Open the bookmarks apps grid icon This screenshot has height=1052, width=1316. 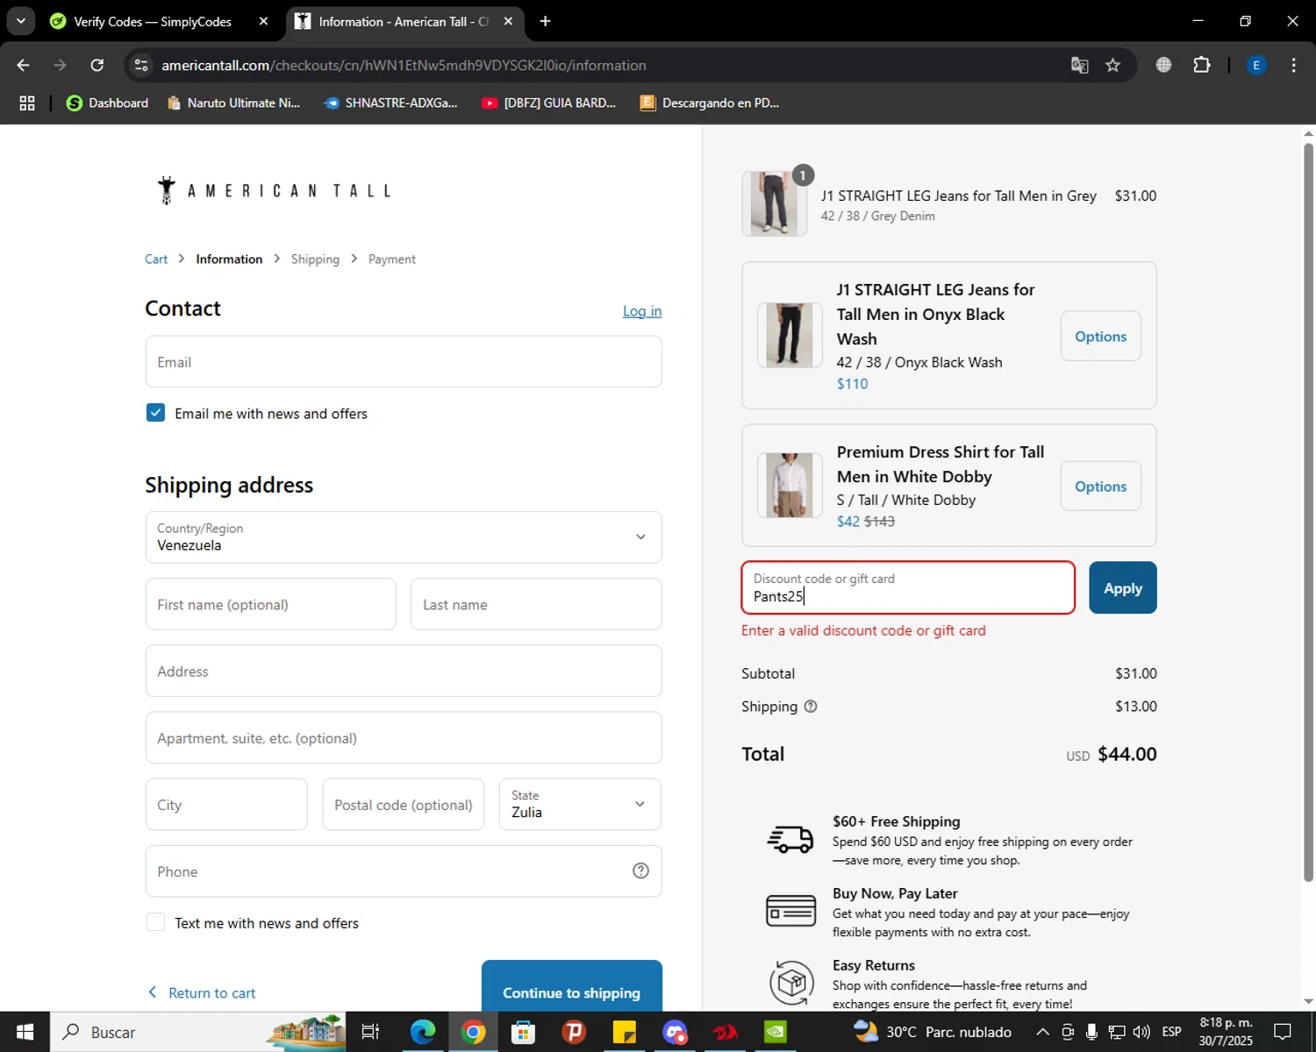click(27, 103)
